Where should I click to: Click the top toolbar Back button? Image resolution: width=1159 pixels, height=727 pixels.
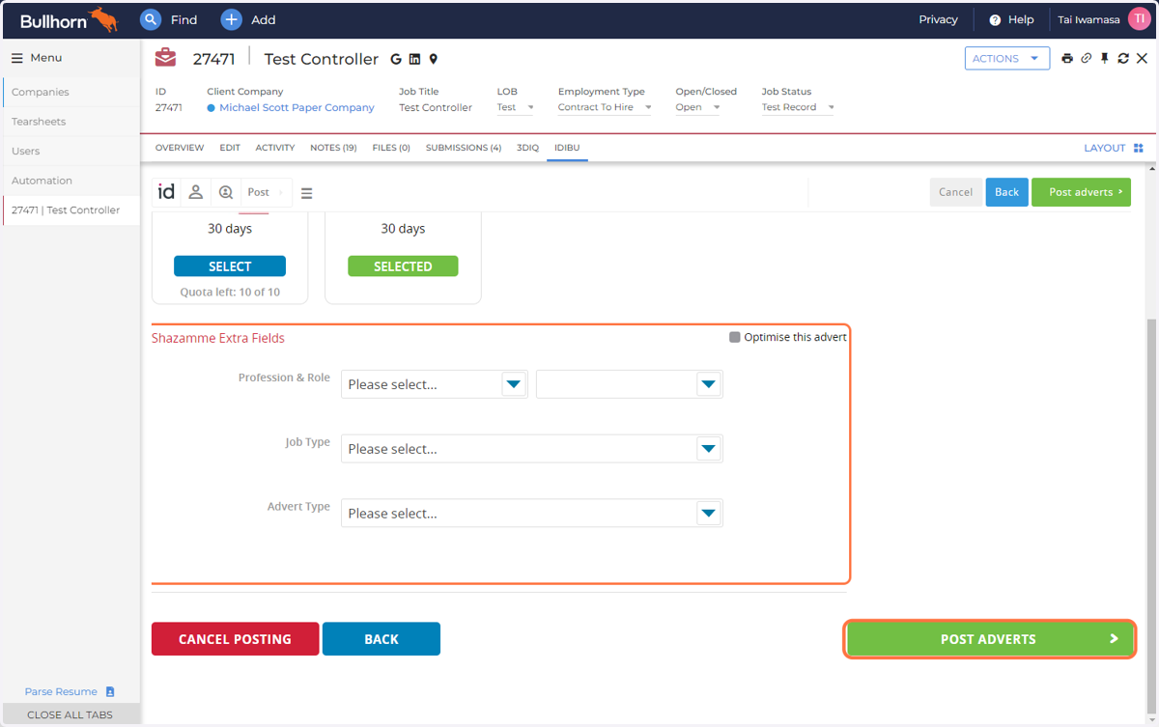point(1007,192)
